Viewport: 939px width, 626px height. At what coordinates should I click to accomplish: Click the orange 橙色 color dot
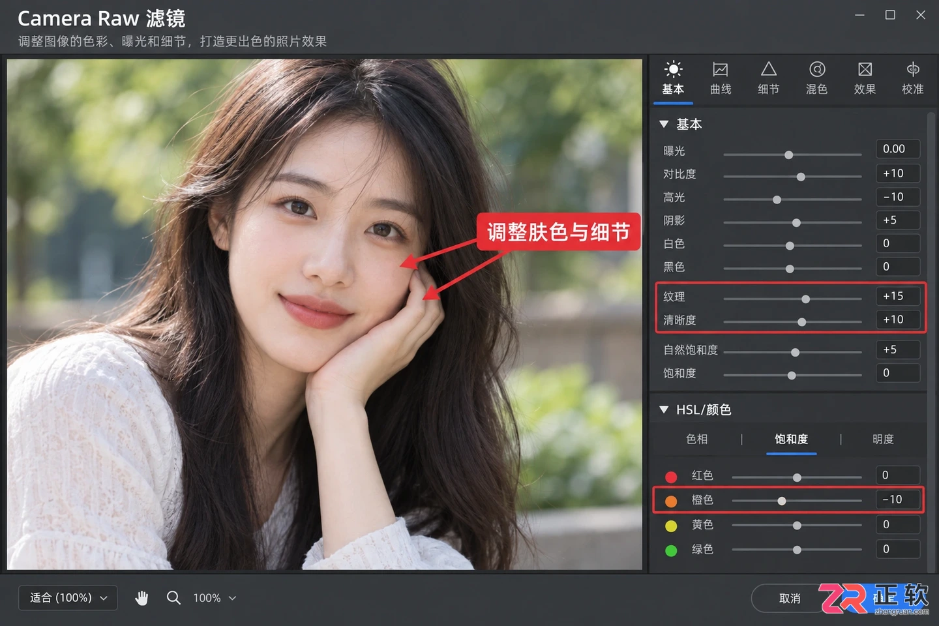click(671, 501)
